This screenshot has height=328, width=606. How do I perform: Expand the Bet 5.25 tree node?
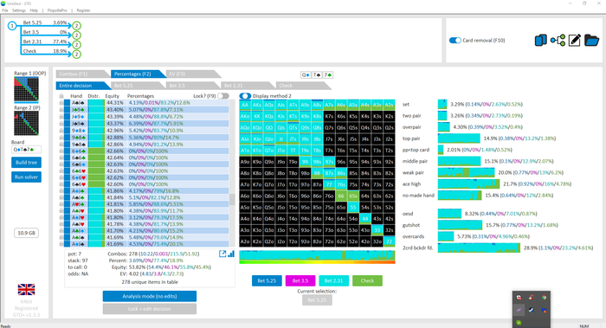pos(76,26)
